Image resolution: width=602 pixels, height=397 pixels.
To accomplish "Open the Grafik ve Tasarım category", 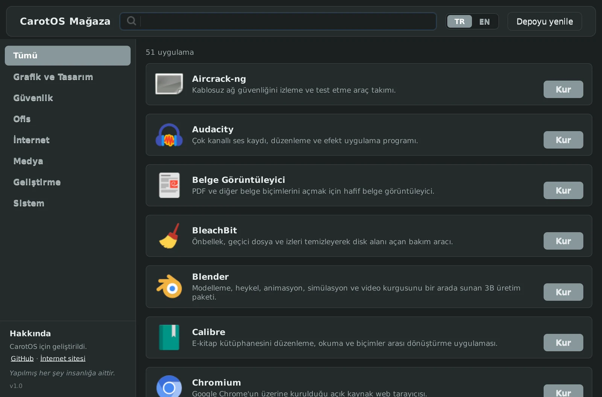I will (68, 77).
